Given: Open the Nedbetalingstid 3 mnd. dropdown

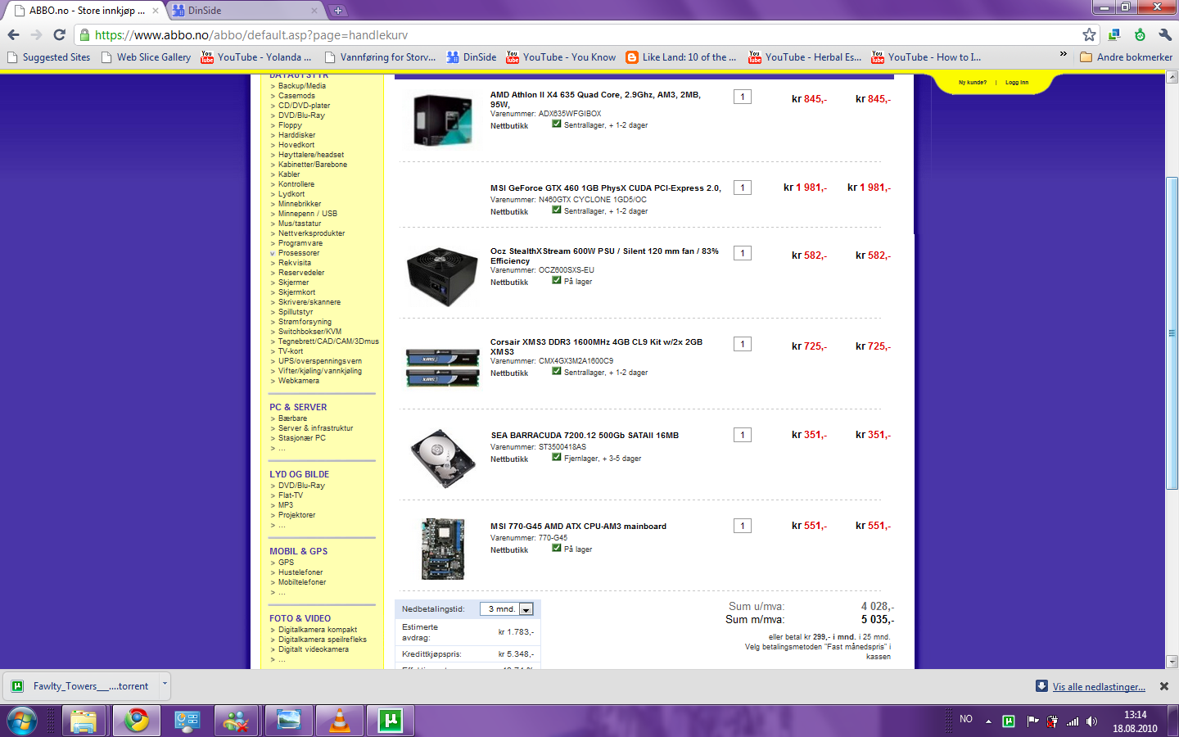Looking at the screenshot, I should coord(506,609).
